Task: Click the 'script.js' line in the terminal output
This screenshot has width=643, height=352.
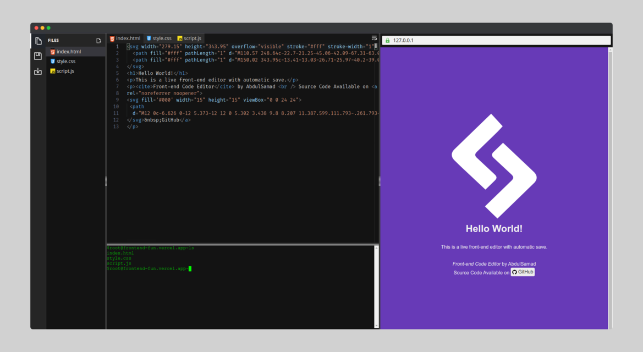Action: coord(119,263)
